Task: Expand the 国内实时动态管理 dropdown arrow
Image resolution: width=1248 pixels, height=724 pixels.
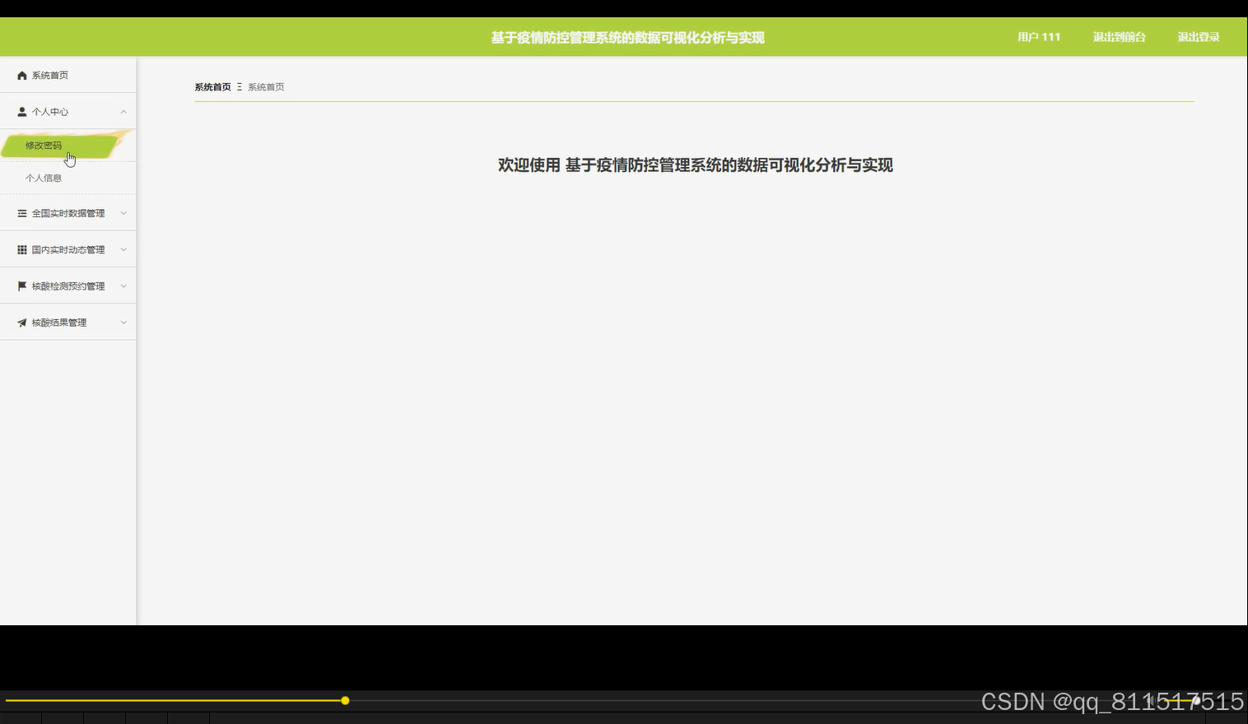Action: pyautogui.click(x=123, y=248)
